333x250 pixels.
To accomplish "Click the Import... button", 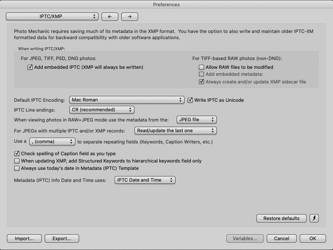I will pos(24,239).
